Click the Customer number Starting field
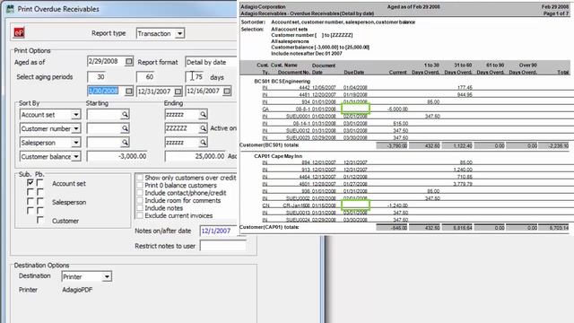This screenshot has height=323, width=574. [x=104, y=128]
